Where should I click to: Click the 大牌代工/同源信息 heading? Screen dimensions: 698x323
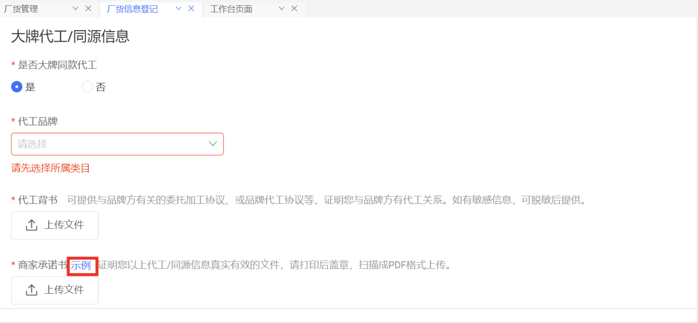[70, 36]
